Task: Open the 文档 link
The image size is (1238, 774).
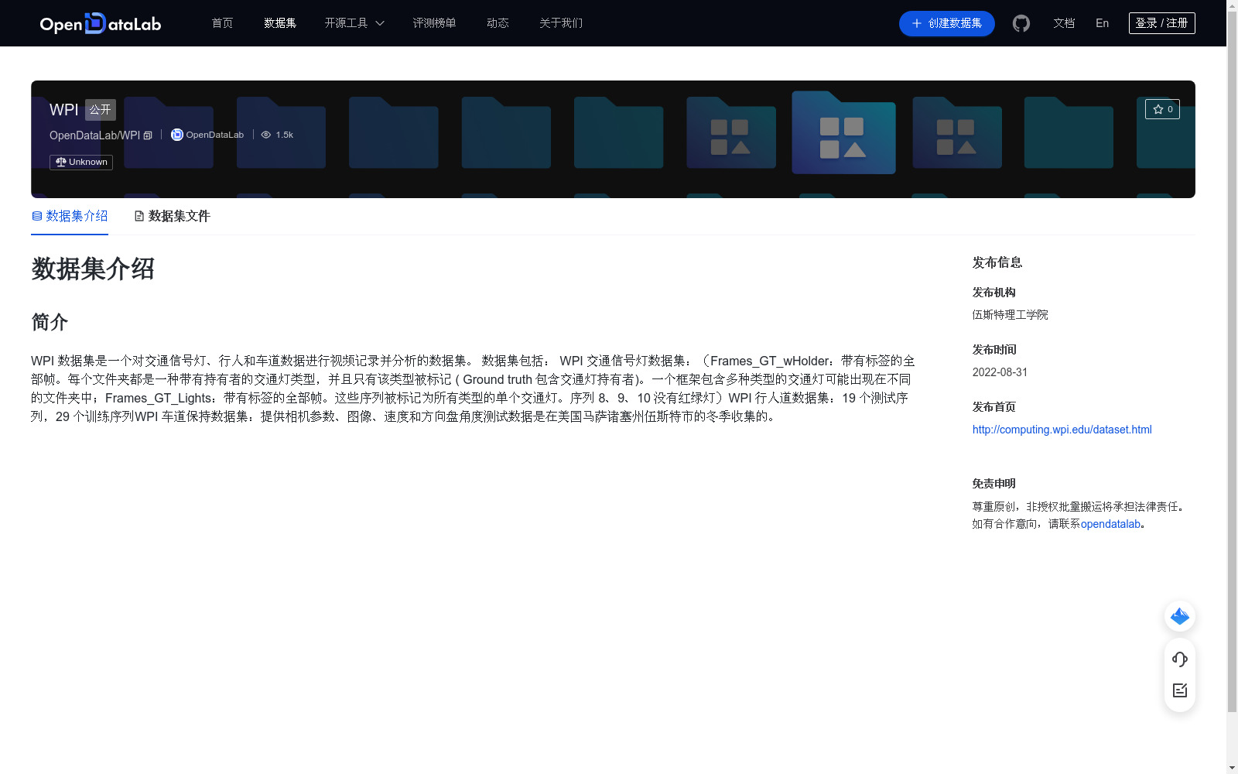Action: 1064,23
